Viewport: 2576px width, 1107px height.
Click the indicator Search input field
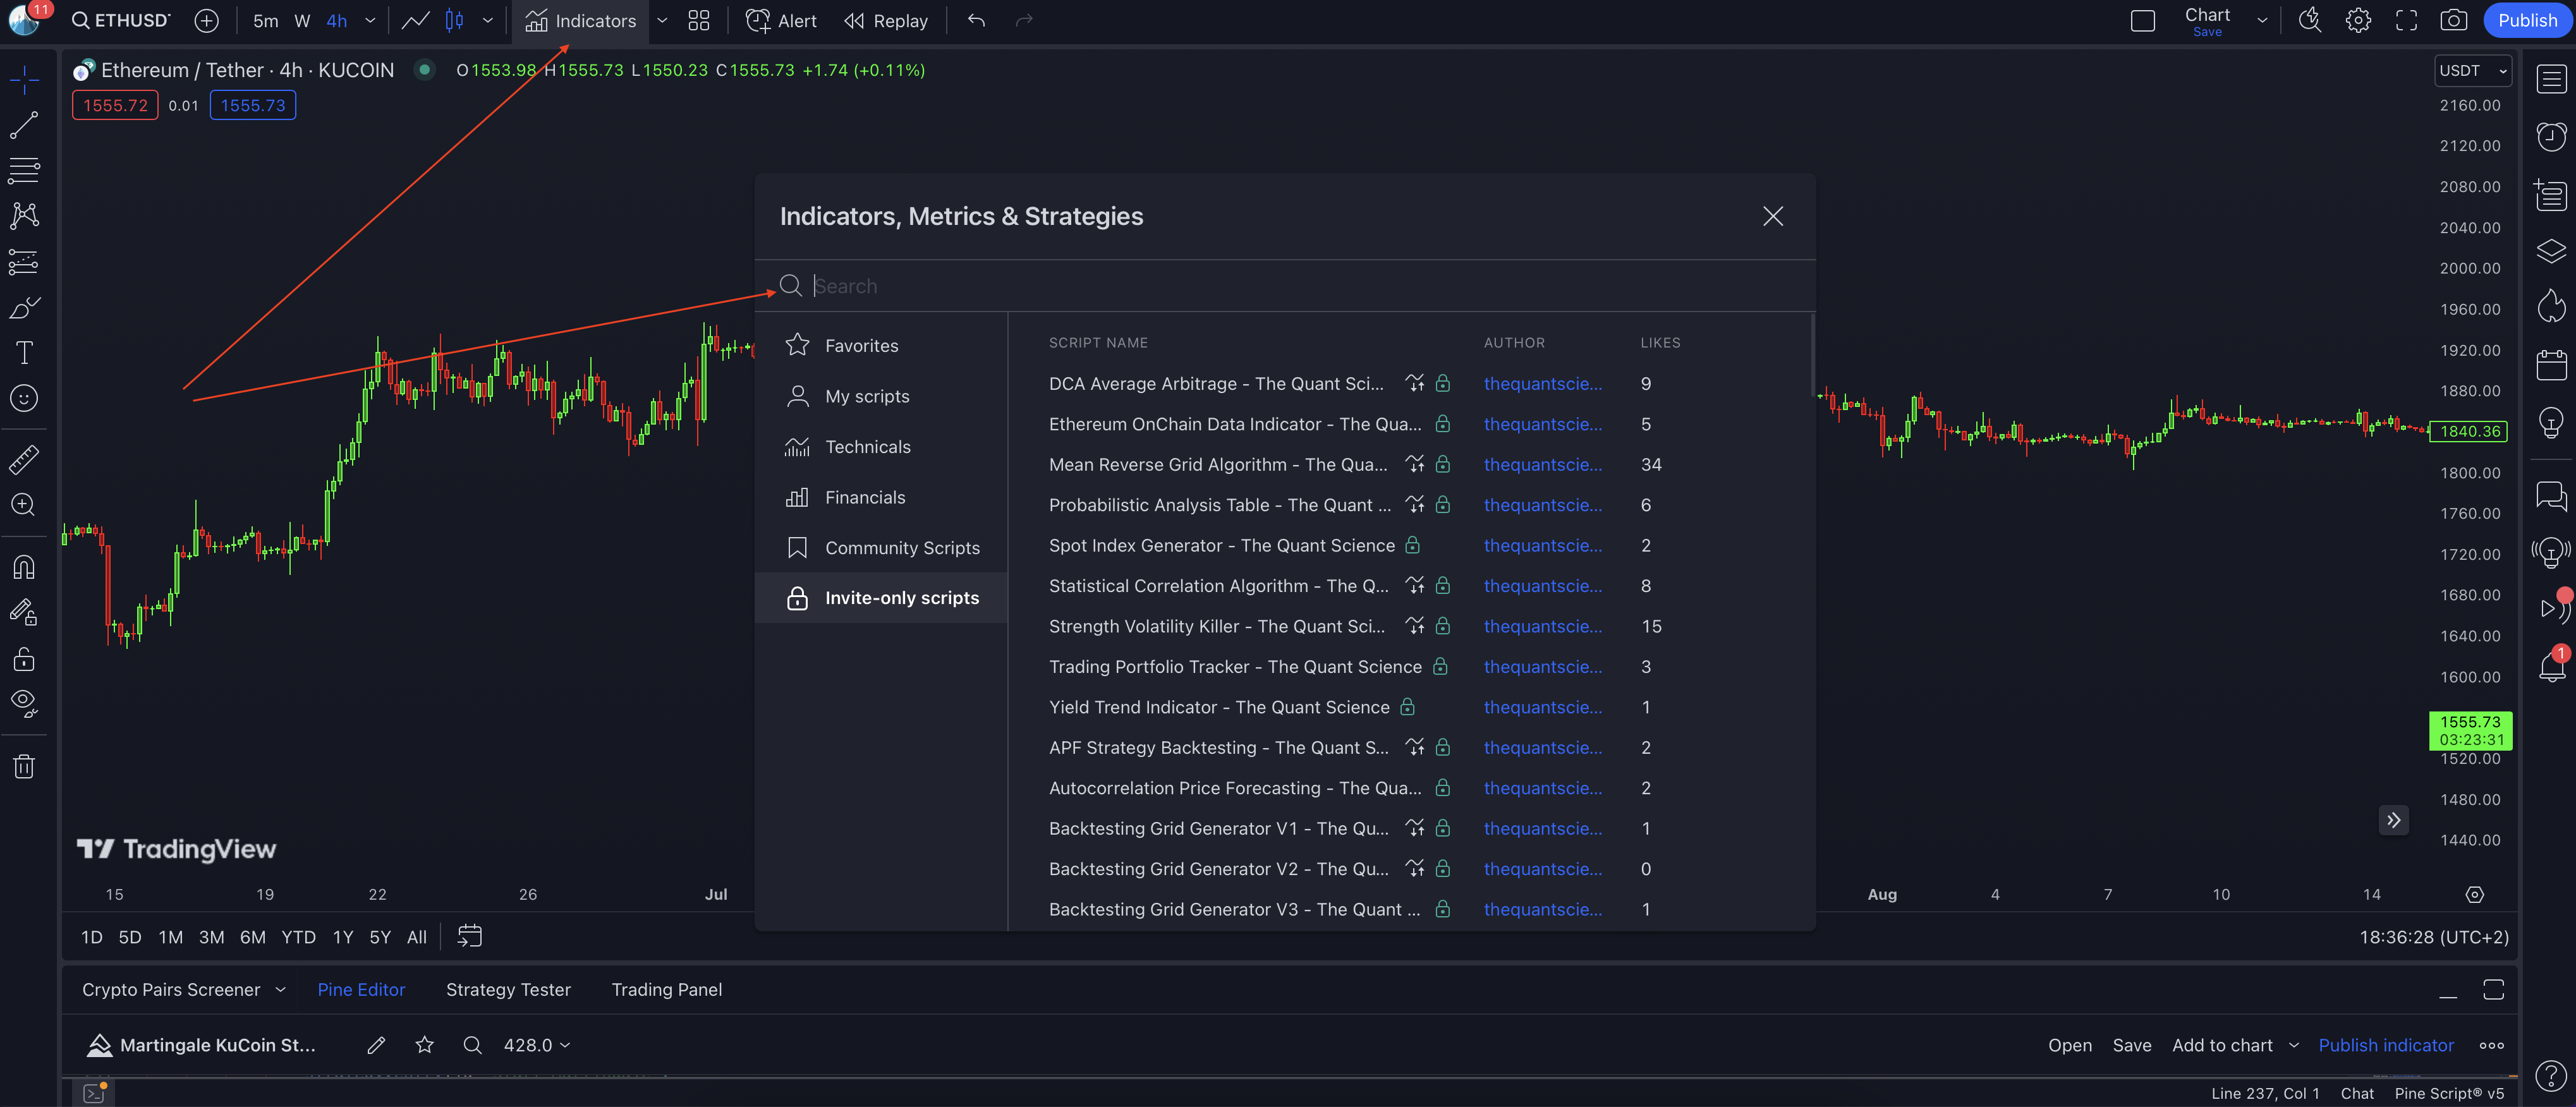pyautogui.click(x=1200, y=286)
